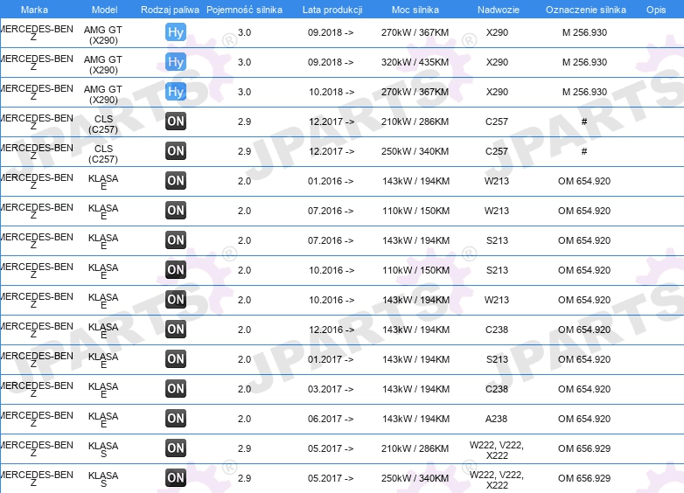Screen dimensions: 684x493
Task: Click C238 body in the 03.2017 row
Action: (x=497, y=389)
